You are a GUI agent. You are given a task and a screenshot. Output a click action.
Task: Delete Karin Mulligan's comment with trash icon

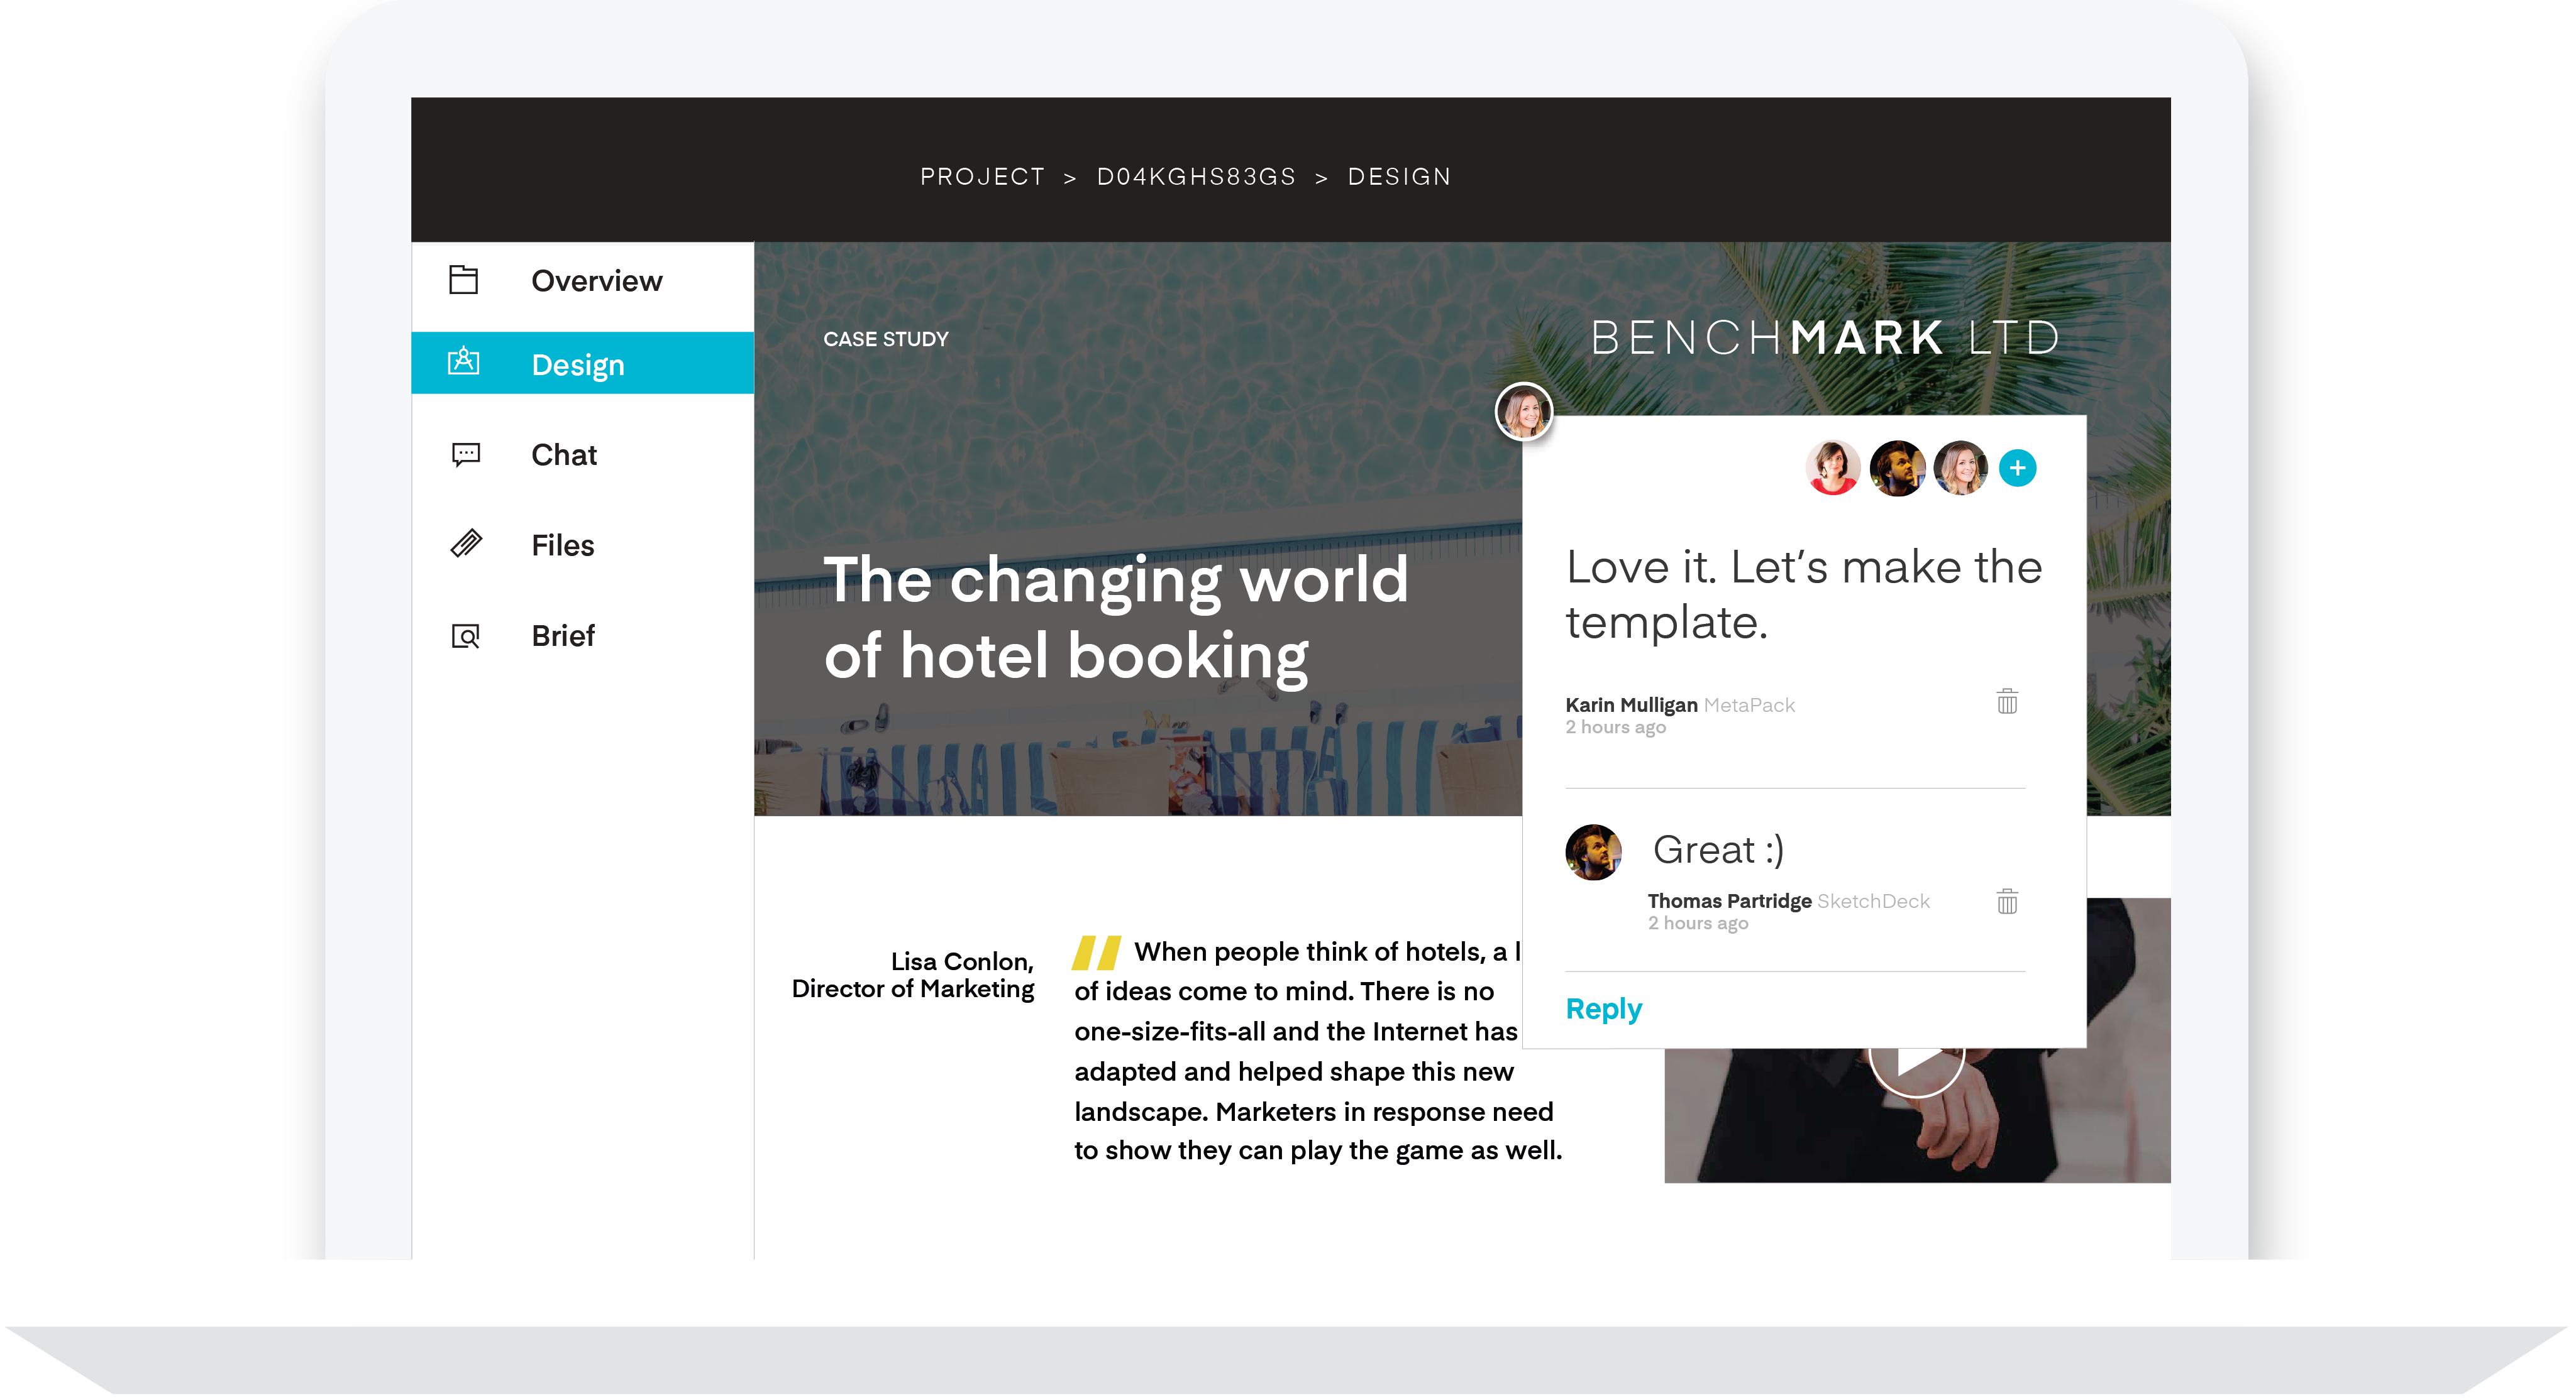(x=2007, y=701)
